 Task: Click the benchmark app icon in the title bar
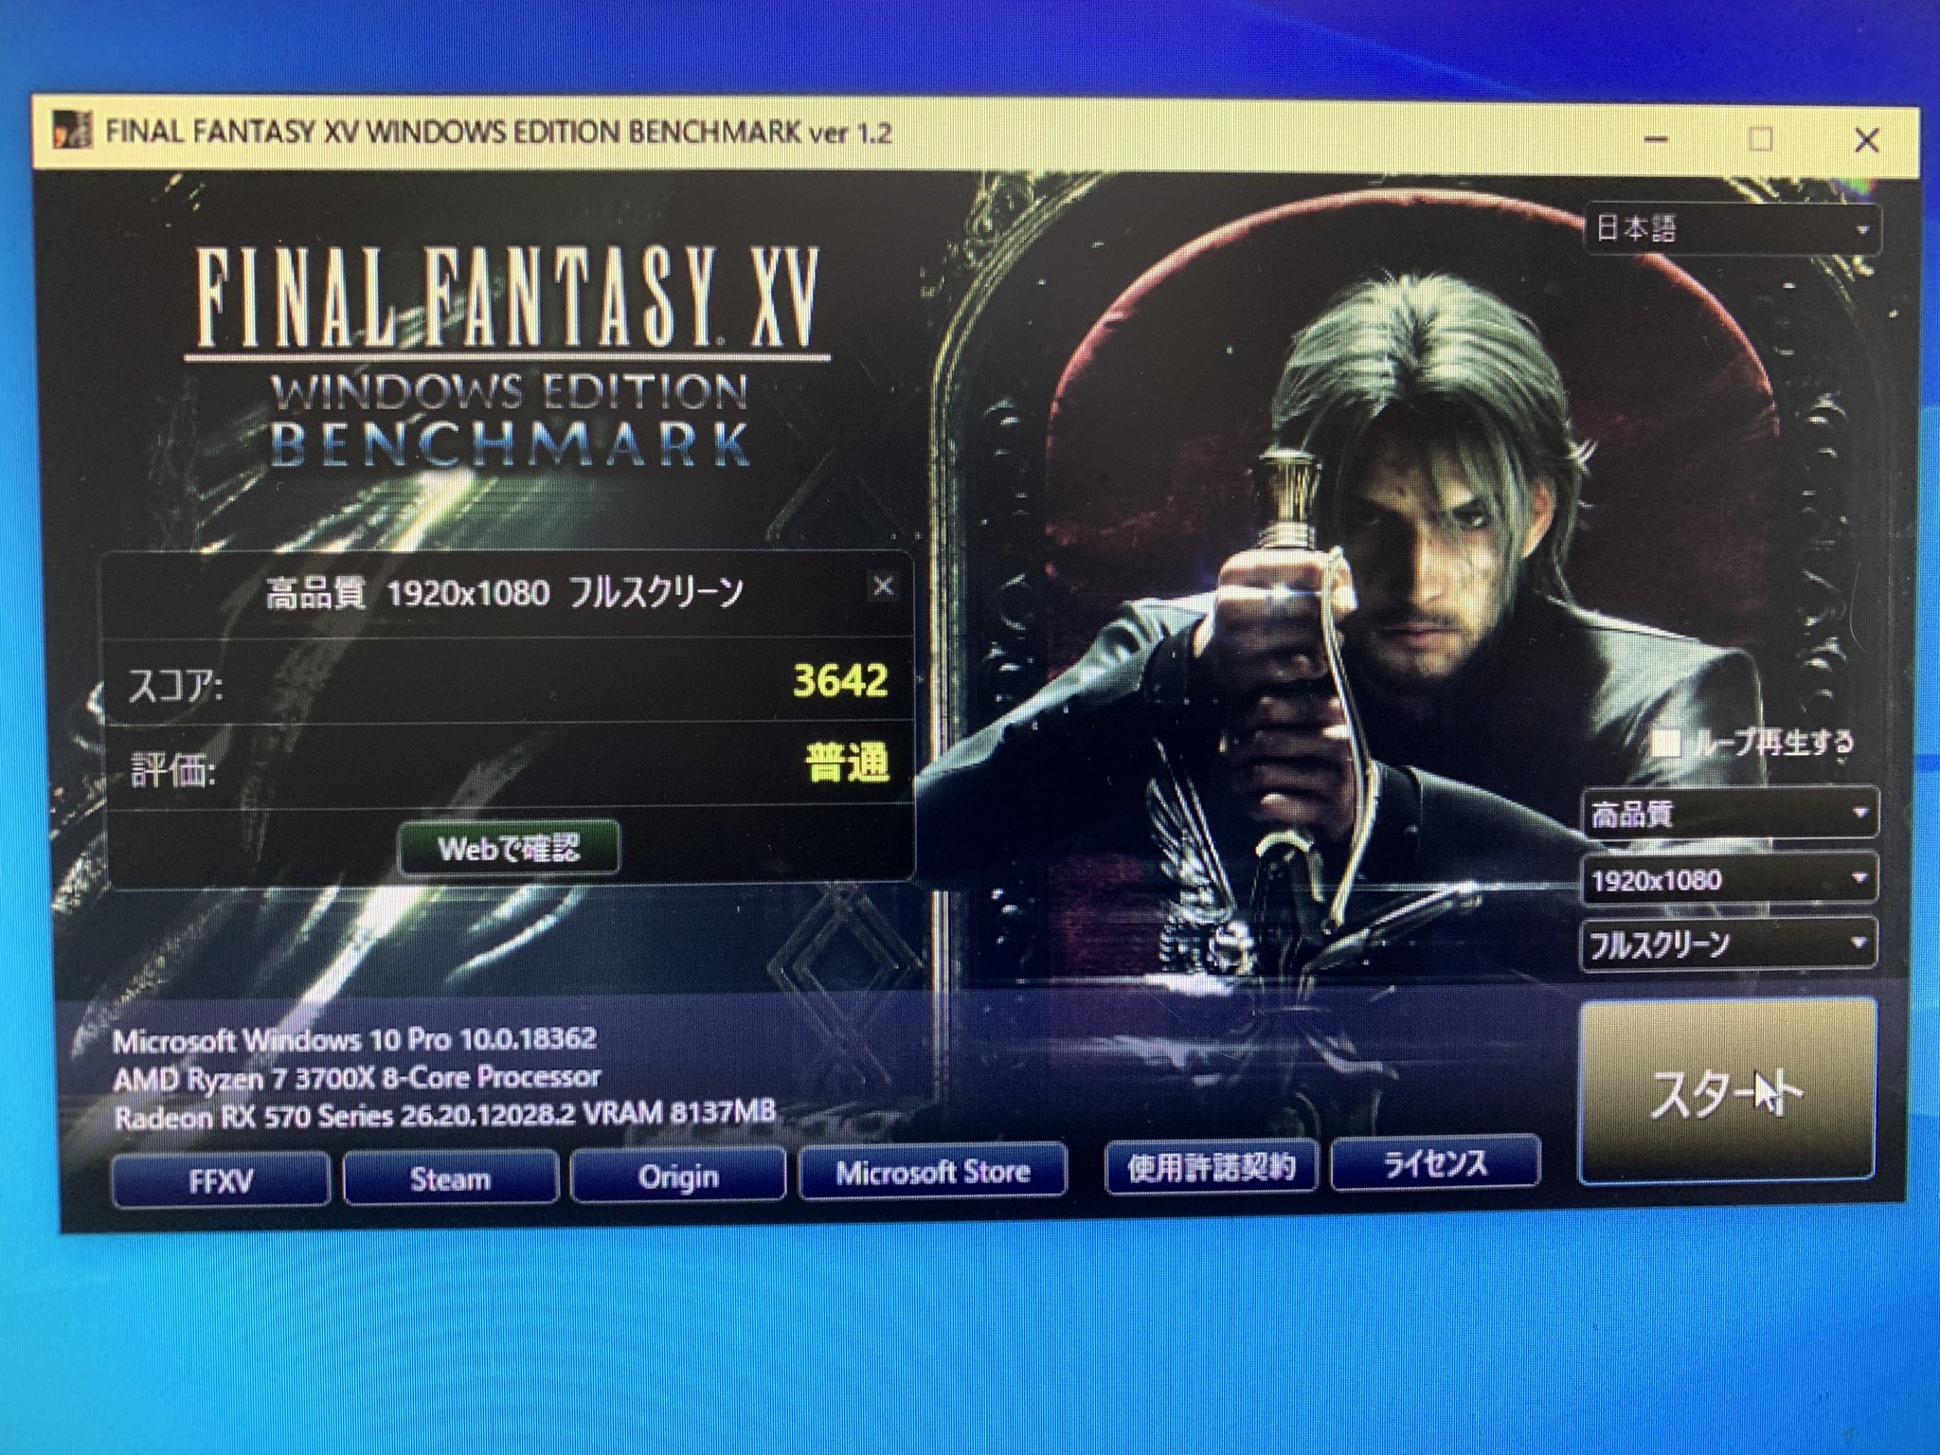(x=72, y=129)
